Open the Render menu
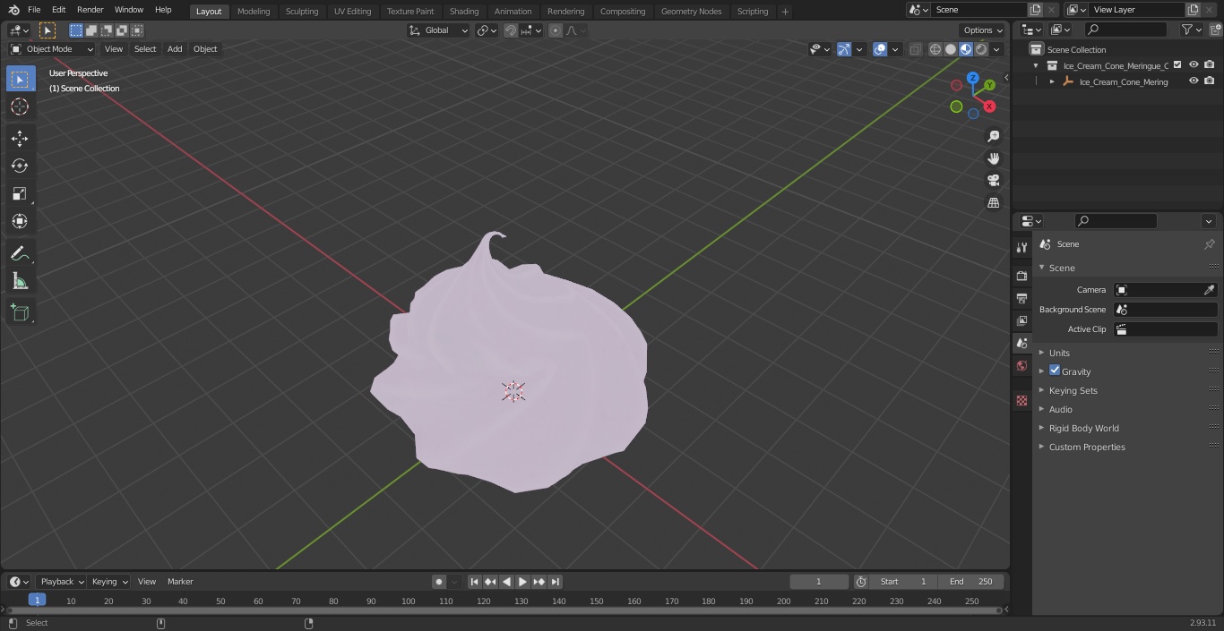Viewport: 1224px width, 631px height. (90, 10)
